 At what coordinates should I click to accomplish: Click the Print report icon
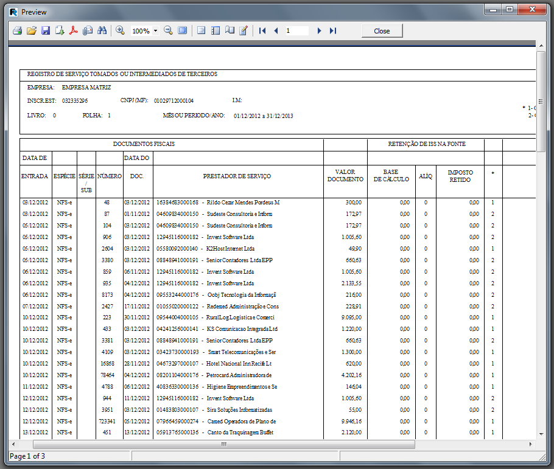click(x=17, y=31)
